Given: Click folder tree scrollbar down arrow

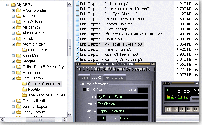Looking at the screenshot, I should point(70,114).
